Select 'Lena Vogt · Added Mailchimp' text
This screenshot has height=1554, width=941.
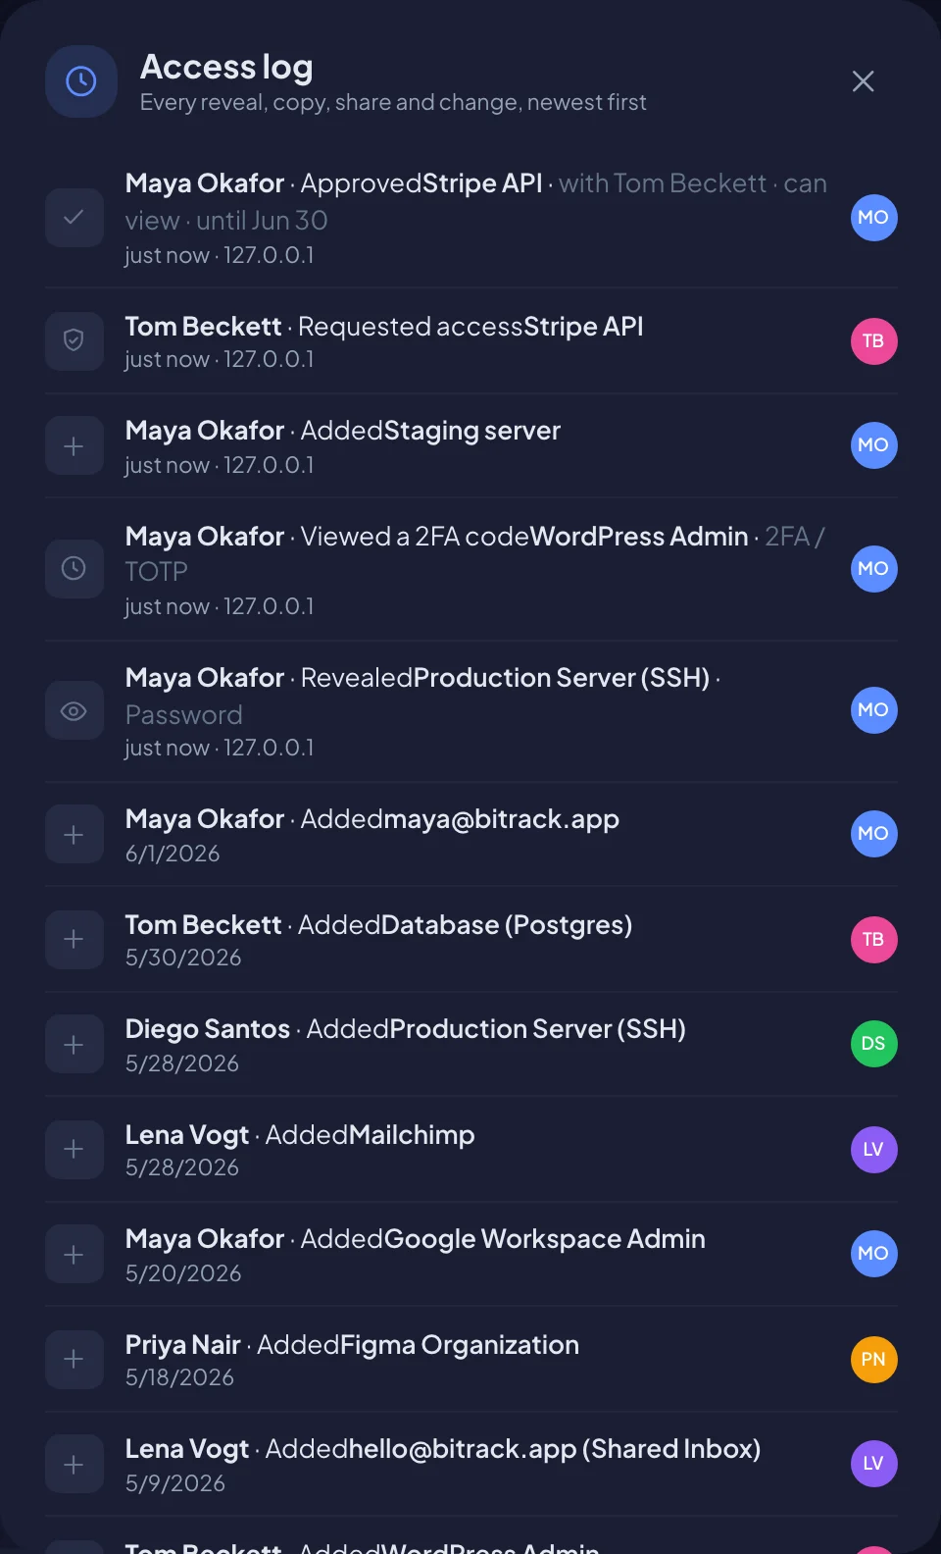[x=300, y=1135]
